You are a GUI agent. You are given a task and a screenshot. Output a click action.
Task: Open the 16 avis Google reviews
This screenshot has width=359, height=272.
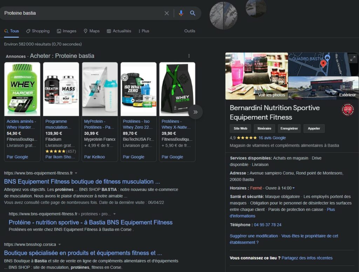tap(272, 138)
